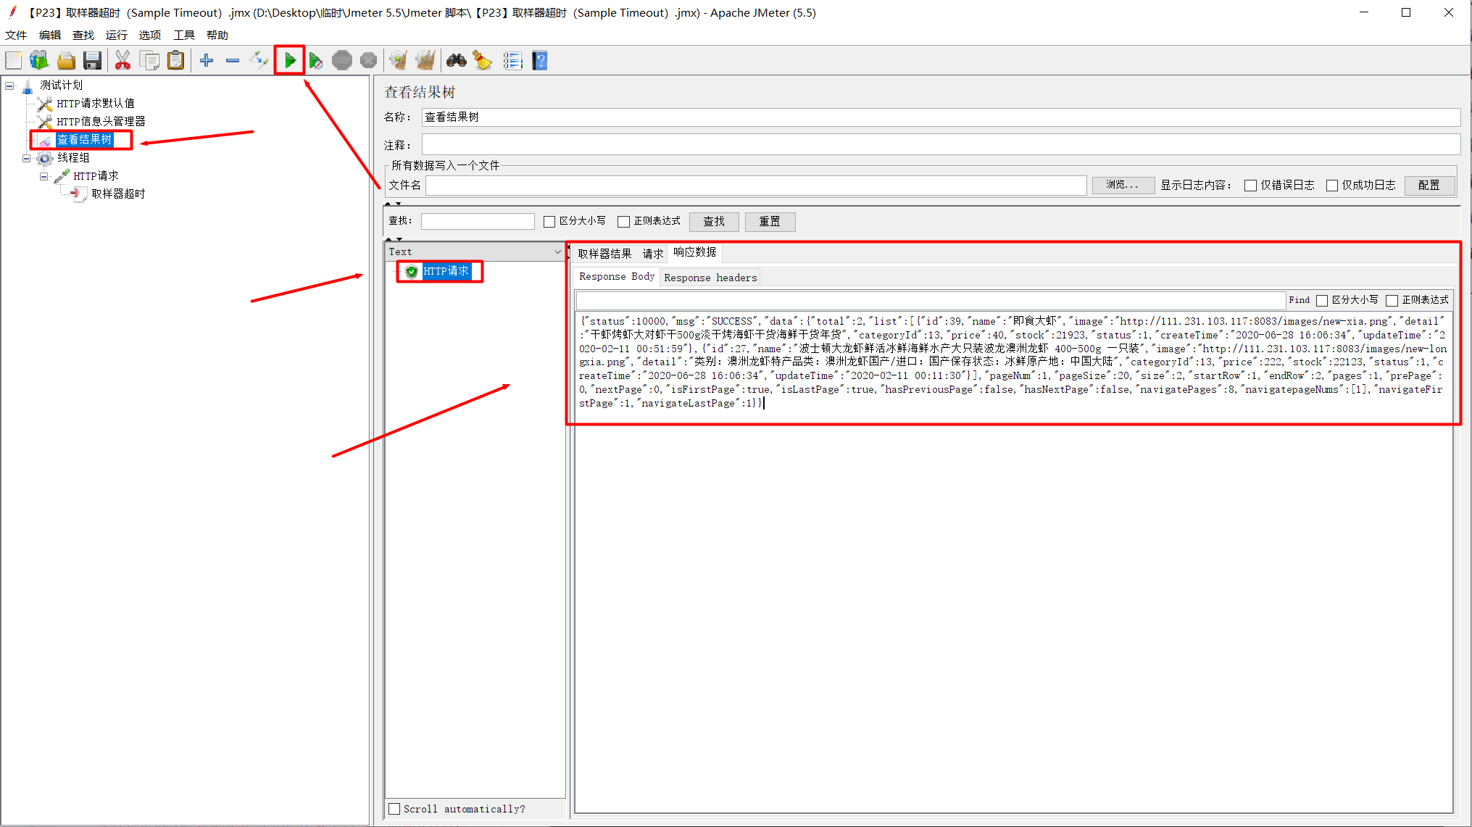Viewport: 1472px width, 827px height.
Task: Switch to the 请求 tab
Action: tap(653, 254)
